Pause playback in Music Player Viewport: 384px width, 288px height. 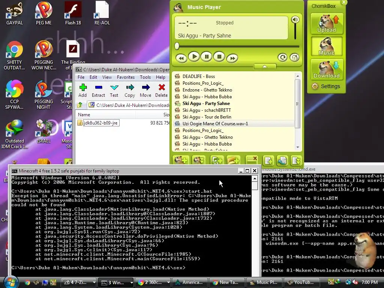point(207,57)
